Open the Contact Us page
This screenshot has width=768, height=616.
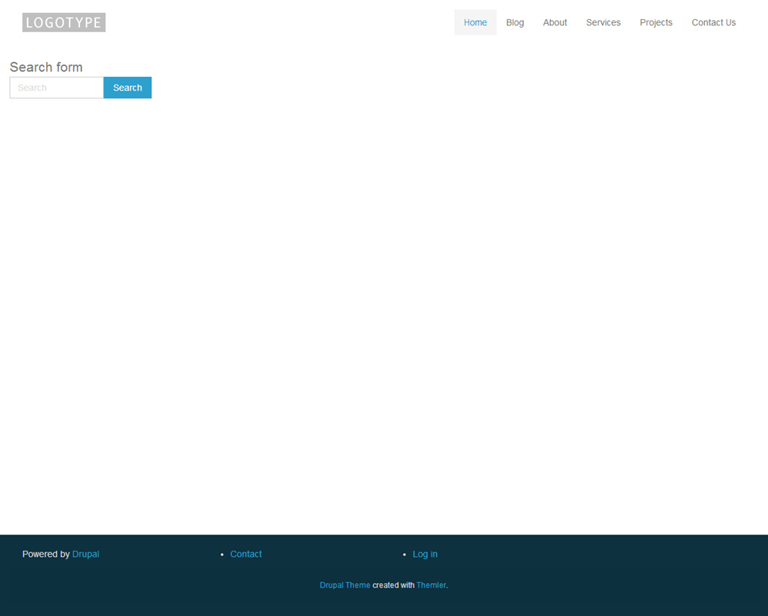click(x=713, y=22)
